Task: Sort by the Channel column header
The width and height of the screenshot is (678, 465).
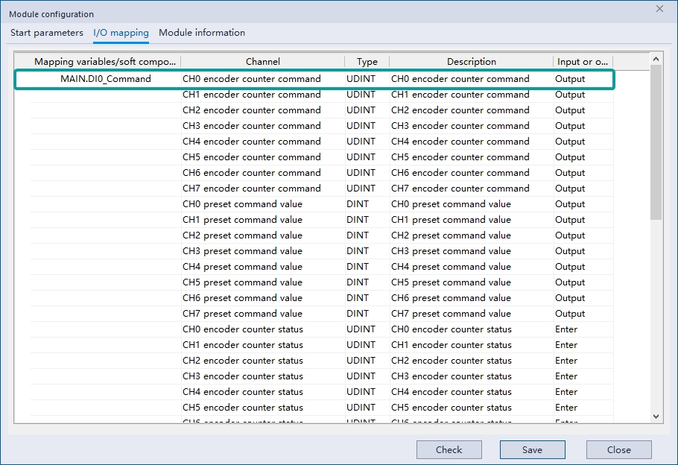Action: click(x=263, y=62)
